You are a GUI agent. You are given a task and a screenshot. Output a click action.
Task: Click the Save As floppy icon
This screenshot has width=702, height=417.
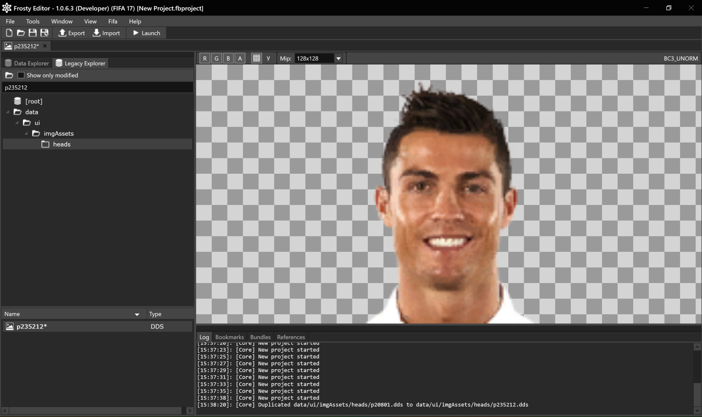click(x=44, y=33)
